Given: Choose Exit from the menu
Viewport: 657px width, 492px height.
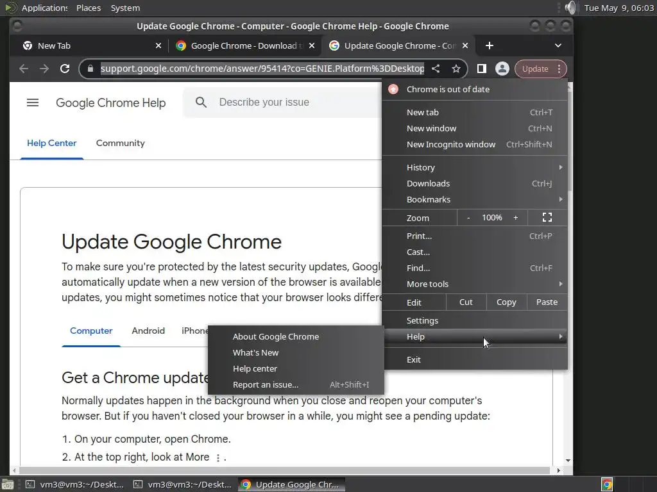Looking at the screenshot, I should coord(475,359).
